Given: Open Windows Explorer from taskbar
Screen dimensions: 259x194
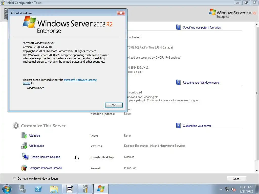Looking at the screenshot, I should [54, 189].
